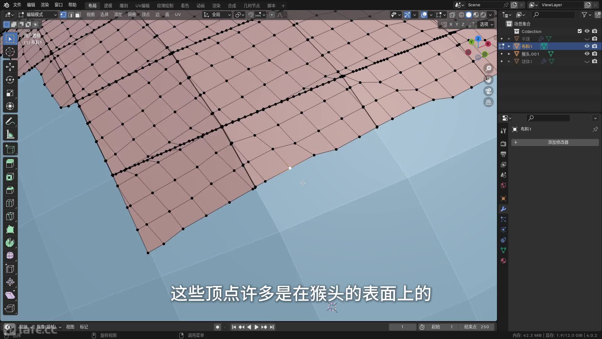
Task: Select the Measure tool
Action: (x=10, y=135)
